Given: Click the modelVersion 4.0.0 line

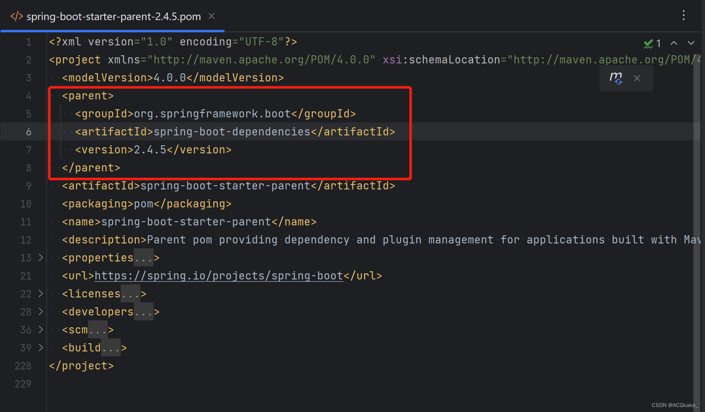Looking at the screenshot, I should pos(173,78).
